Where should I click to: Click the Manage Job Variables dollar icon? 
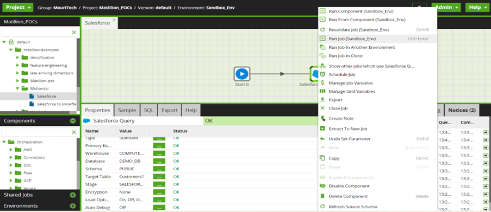coord(322,83)
